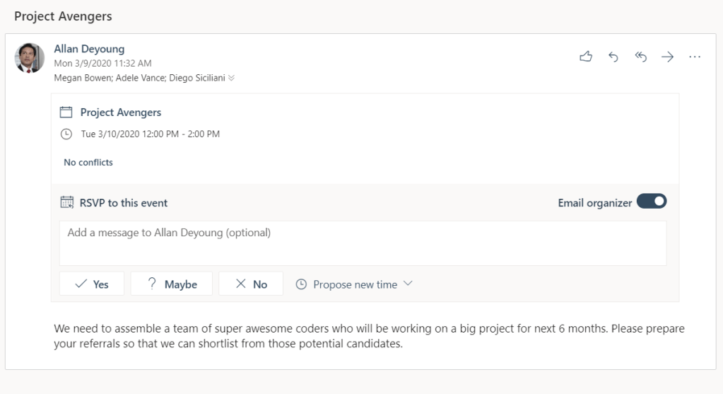Decline the invite with the No button
Image resolution: width=723 pixels, height=394 pixels.
pyautogui.click(x=251, y=284)
